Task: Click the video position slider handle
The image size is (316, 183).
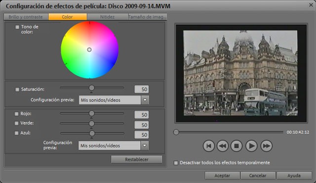Action: click(x=176, y=132)
